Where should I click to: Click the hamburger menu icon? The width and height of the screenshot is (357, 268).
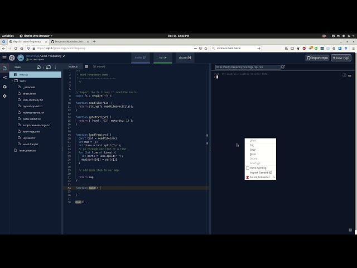(x=4, y=58)
